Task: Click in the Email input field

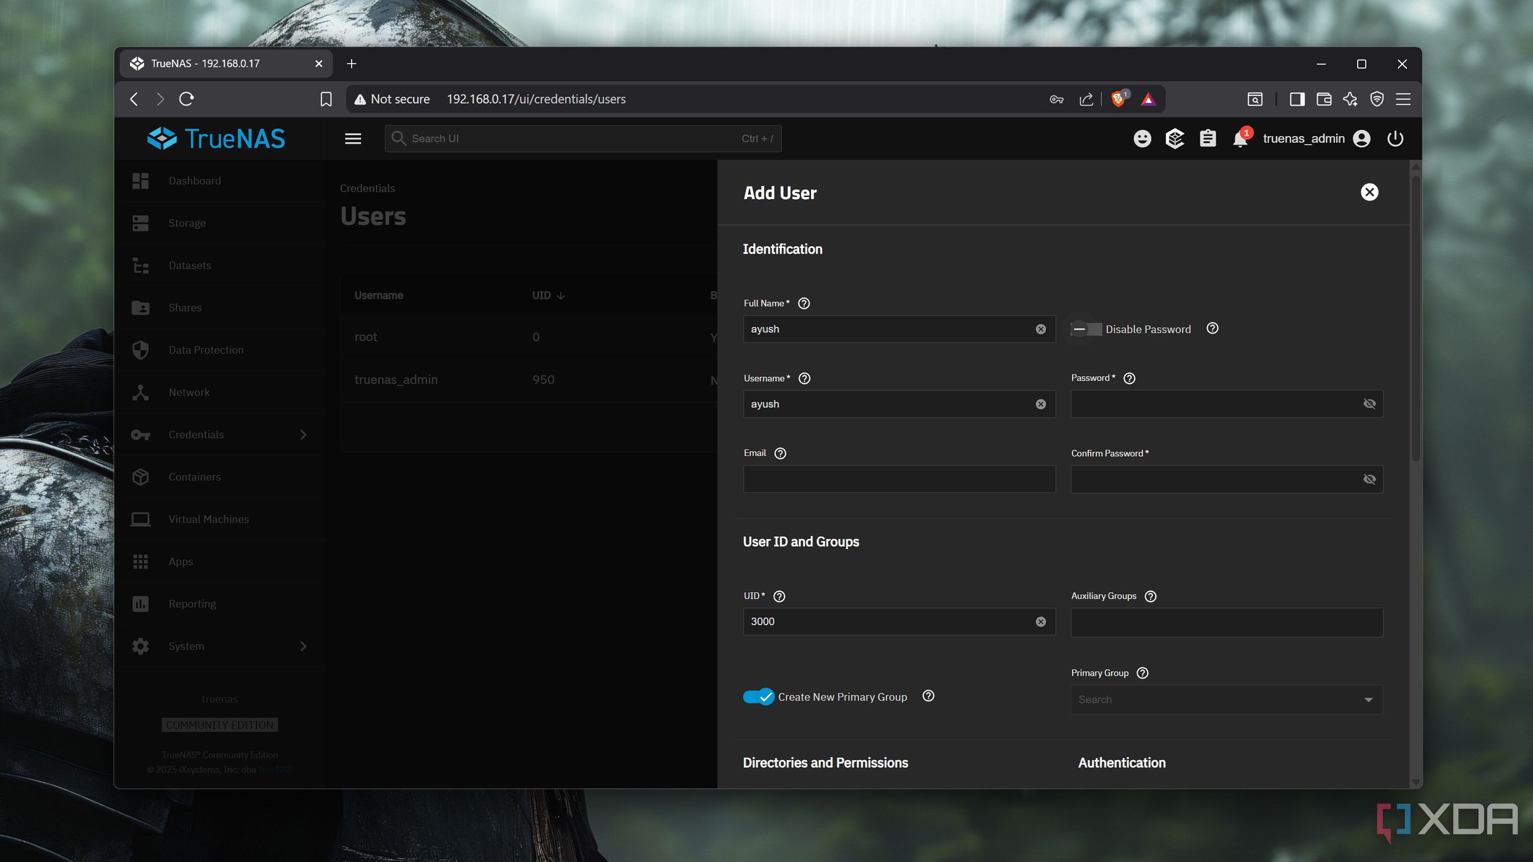Action: point(899,479)
